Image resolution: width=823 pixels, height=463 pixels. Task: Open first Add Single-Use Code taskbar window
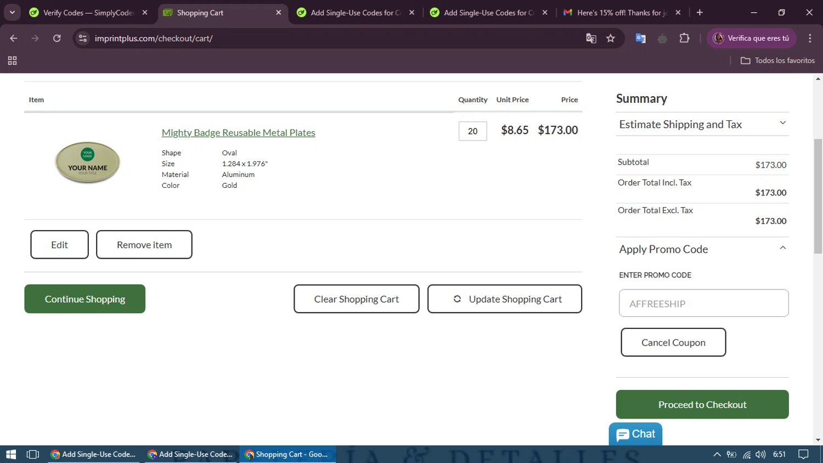(93, 454)
